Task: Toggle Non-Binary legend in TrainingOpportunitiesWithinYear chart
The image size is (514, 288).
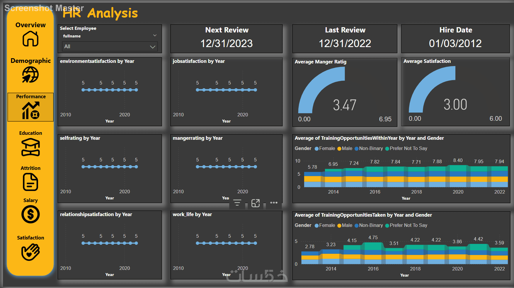Action: click(369, 149)
